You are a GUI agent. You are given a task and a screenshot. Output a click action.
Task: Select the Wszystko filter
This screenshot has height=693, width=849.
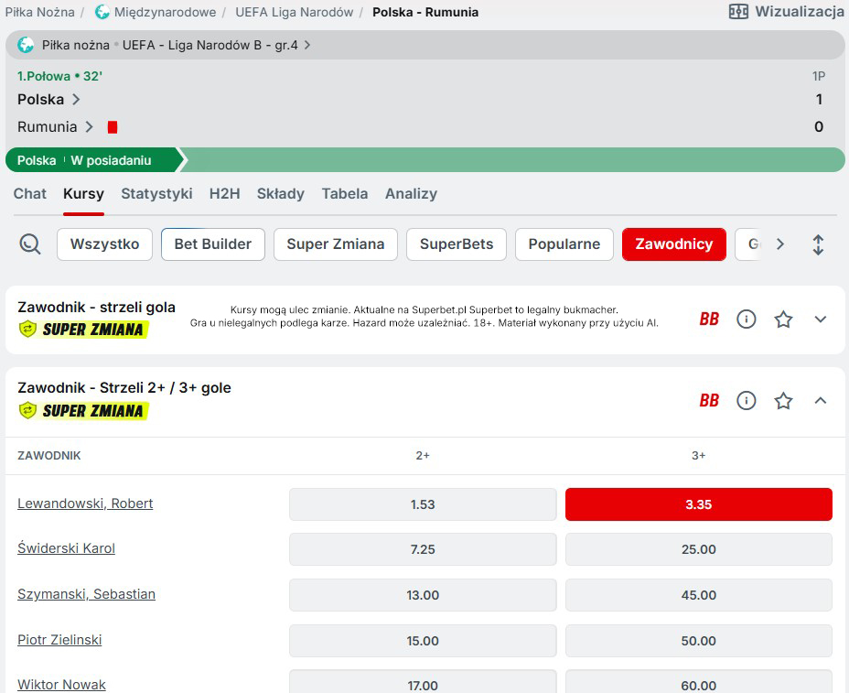pyautogui.click(x=104, y=244)
